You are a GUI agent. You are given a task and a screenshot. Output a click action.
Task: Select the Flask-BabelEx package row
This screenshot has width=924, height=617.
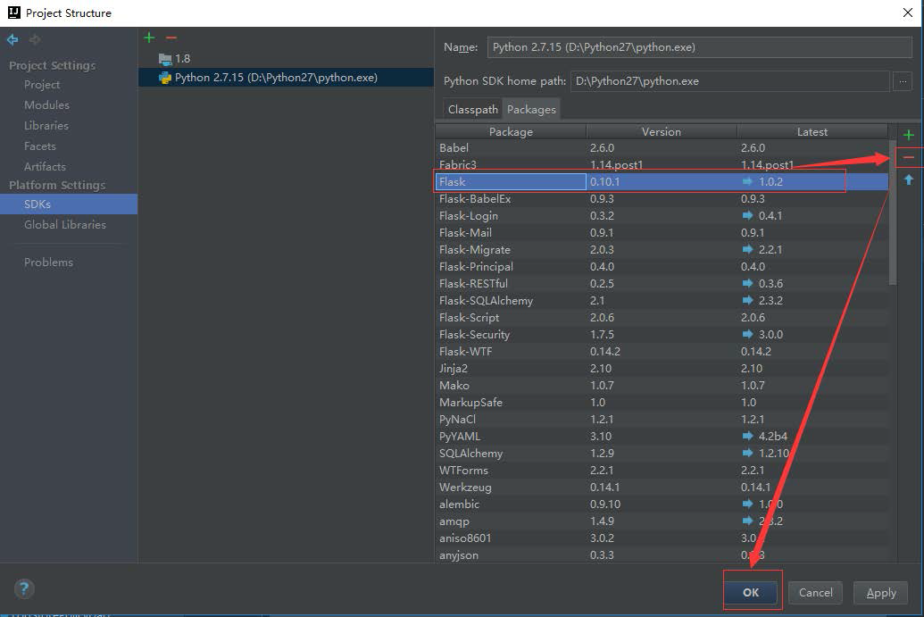click(662, 199)
